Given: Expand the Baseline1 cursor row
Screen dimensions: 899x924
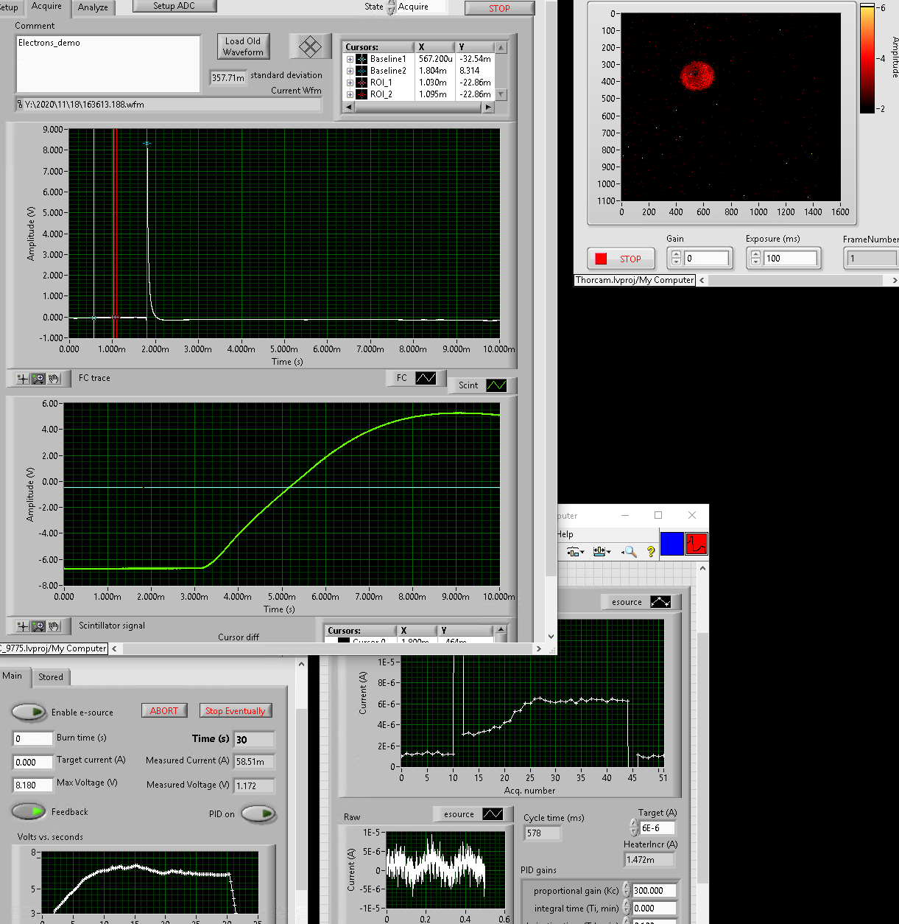Looking at the screenshot, I should point(350,59).
